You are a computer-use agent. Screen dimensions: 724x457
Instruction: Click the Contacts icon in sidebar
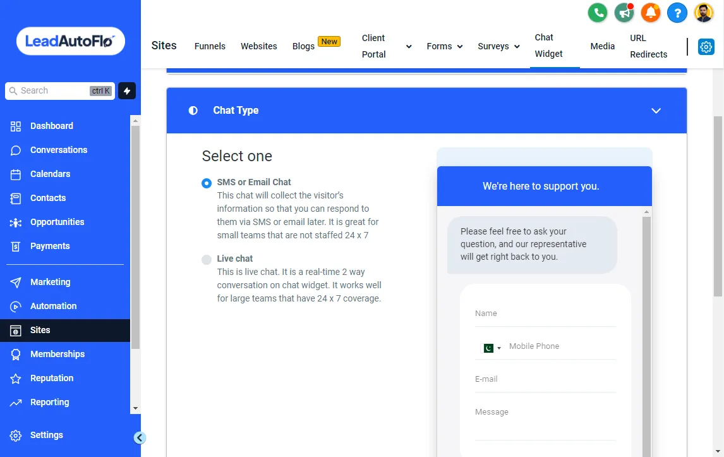[x=16, y=198]
